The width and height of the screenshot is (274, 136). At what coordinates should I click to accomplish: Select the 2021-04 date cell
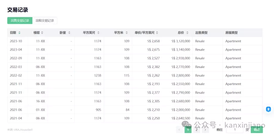pos(16,118)
